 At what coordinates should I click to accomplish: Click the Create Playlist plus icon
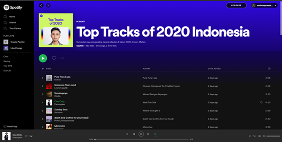[x=6, y=42]
